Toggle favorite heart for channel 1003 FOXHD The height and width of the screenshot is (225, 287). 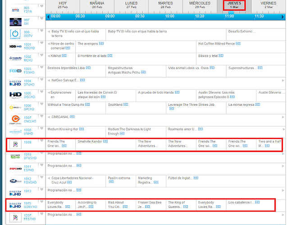pyautogui.click(x=41, y=68)
